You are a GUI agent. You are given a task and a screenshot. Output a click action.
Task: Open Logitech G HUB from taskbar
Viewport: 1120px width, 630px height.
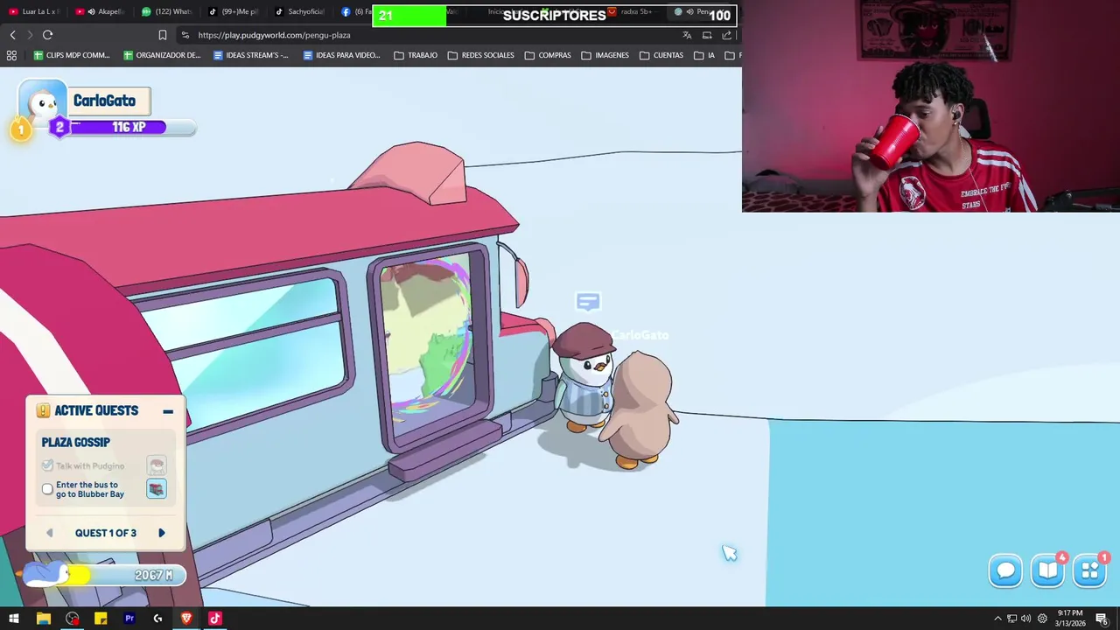click(x=157, y=619)
